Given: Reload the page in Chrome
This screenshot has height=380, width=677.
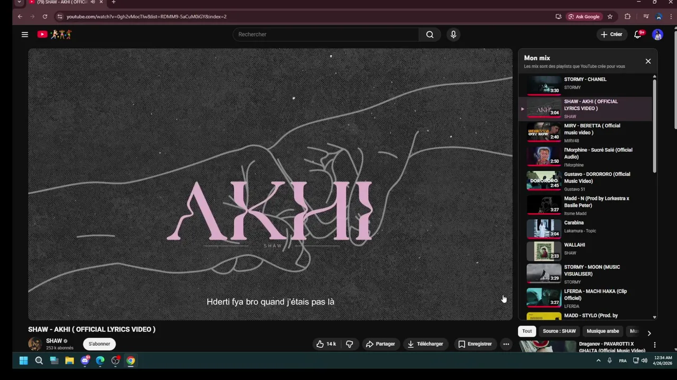Looking at the screenshot, I should [44, 16].
